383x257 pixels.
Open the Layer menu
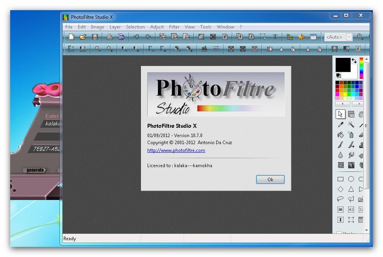[115, 27]
